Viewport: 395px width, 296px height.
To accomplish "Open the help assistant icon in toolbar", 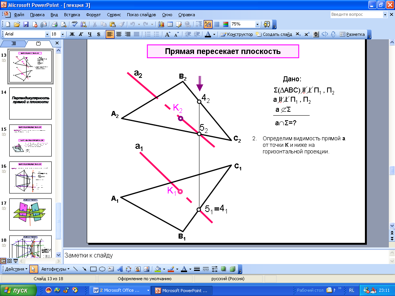I will click(267, 24).
